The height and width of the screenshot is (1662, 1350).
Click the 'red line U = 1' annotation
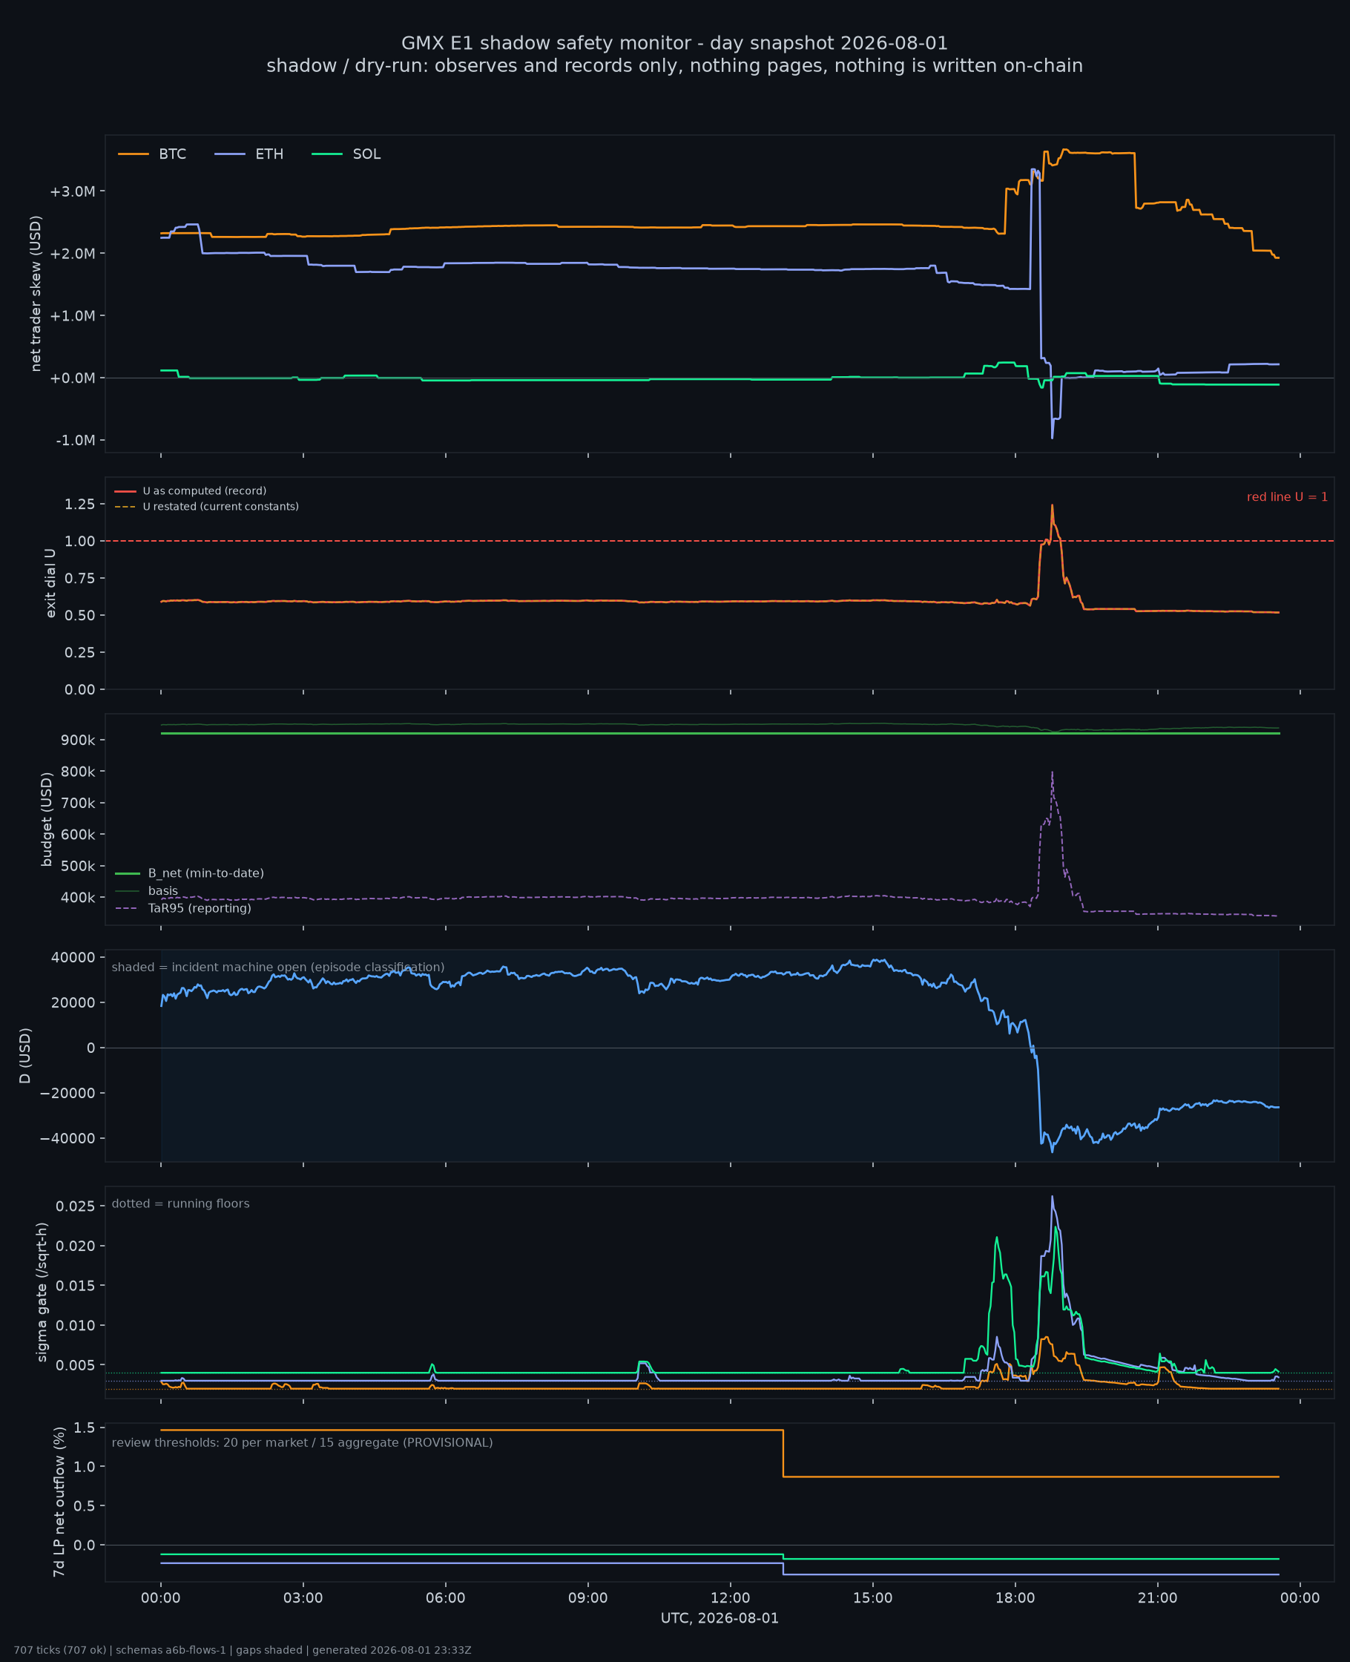[1287, 497]
